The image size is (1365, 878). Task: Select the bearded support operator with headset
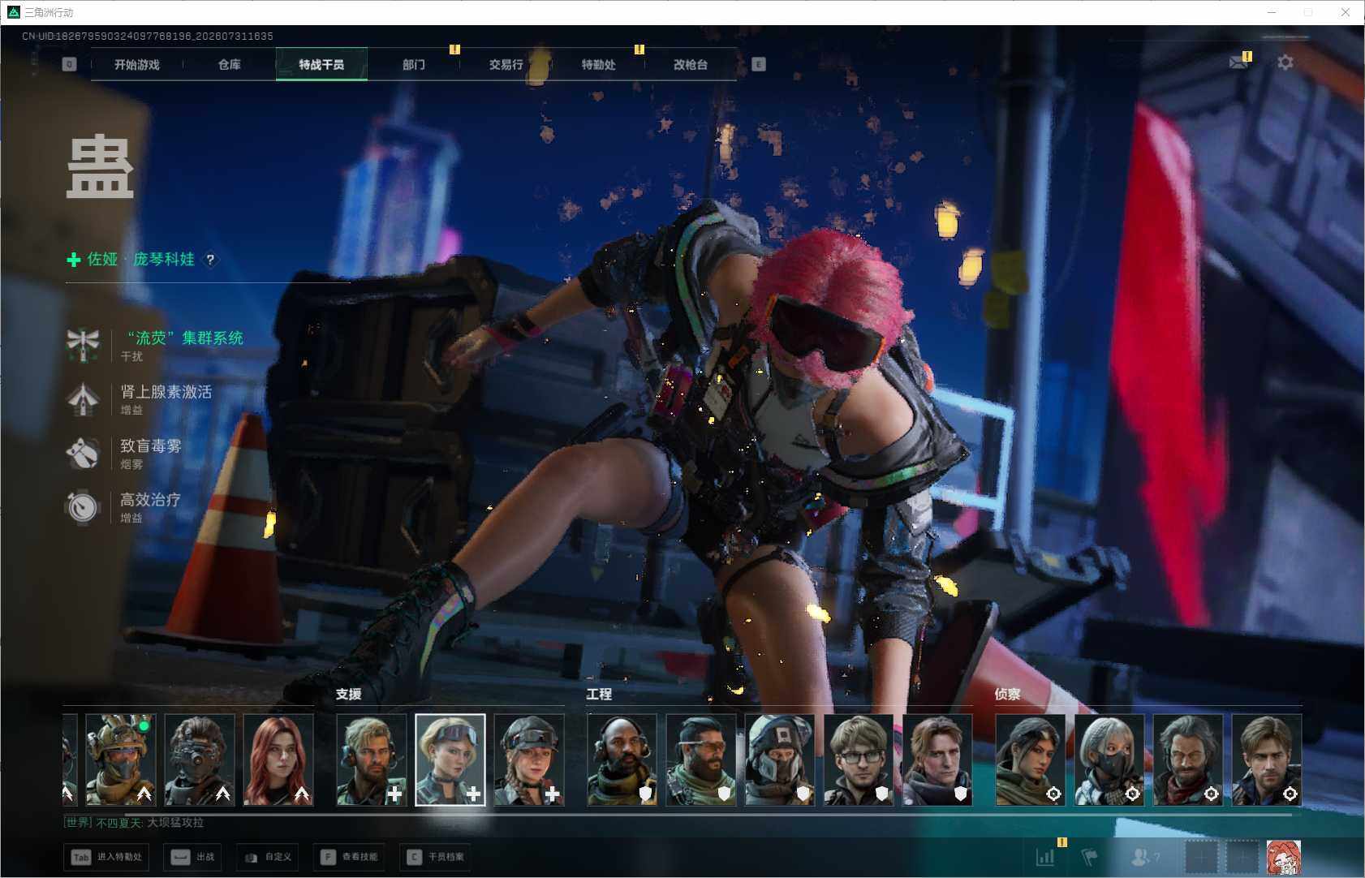[372, 760]
